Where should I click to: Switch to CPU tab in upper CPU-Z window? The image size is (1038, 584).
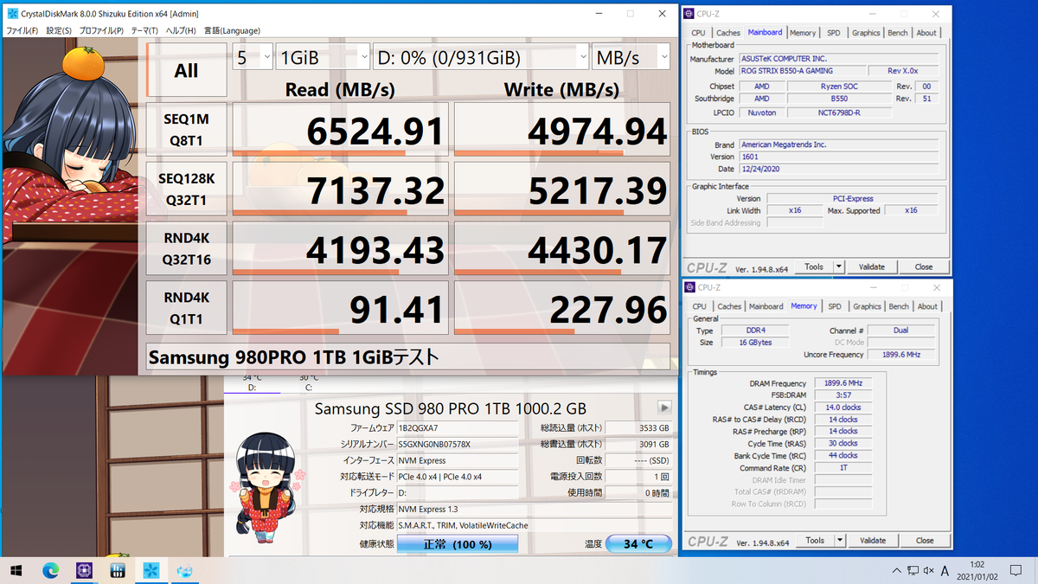point(699,33)
